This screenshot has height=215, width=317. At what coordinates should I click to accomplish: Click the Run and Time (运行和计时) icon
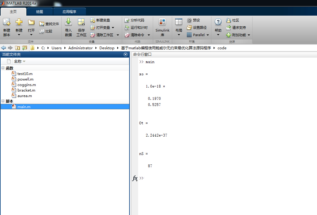127,28
